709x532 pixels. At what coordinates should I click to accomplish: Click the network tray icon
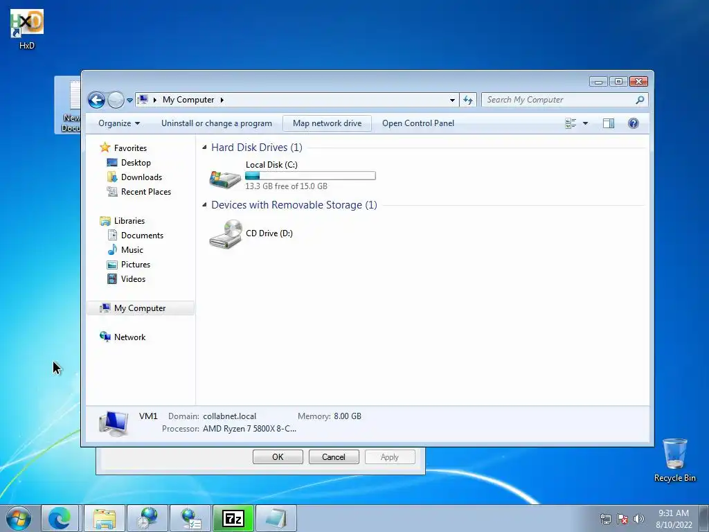pyautogui.click(x=605, y=519)
